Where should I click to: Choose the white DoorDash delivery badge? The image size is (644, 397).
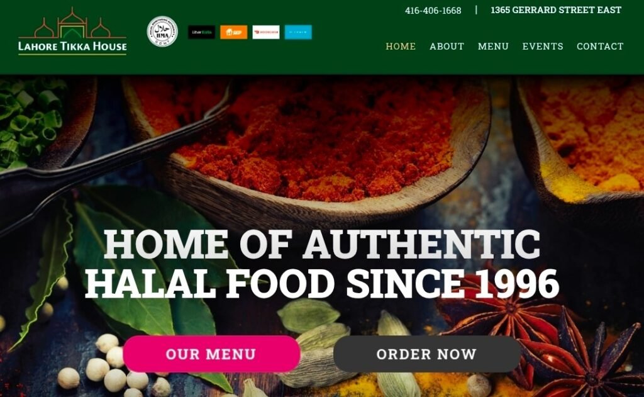pyautogui.click(x=266, y=32)
